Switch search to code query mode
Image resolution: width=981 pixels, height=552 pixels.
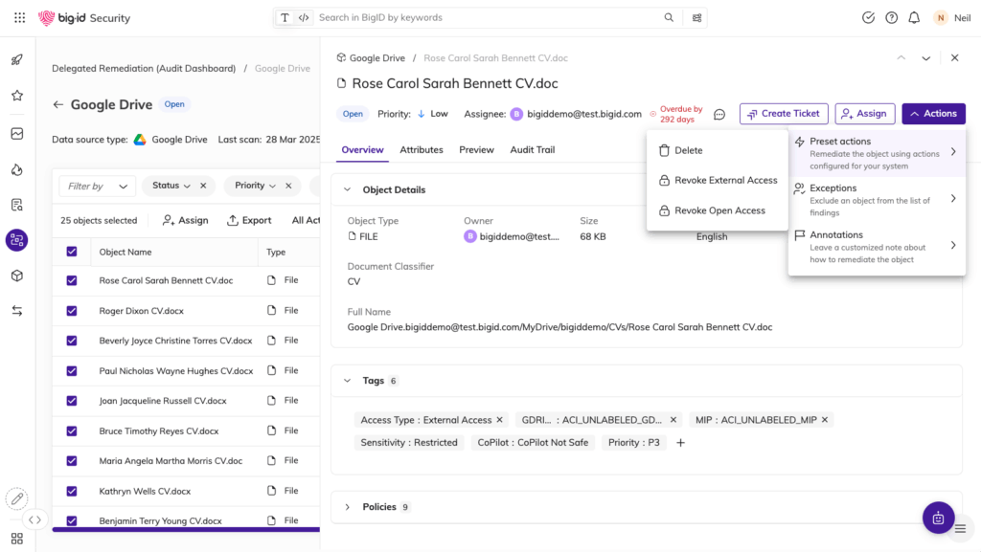pyautogui.click(x=304, y=17)
